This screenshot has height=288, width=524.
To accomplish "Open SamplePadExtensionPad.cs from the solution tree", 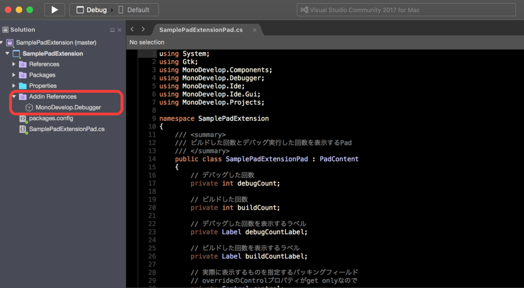I will pyautogui.click(x=67, y=129).
